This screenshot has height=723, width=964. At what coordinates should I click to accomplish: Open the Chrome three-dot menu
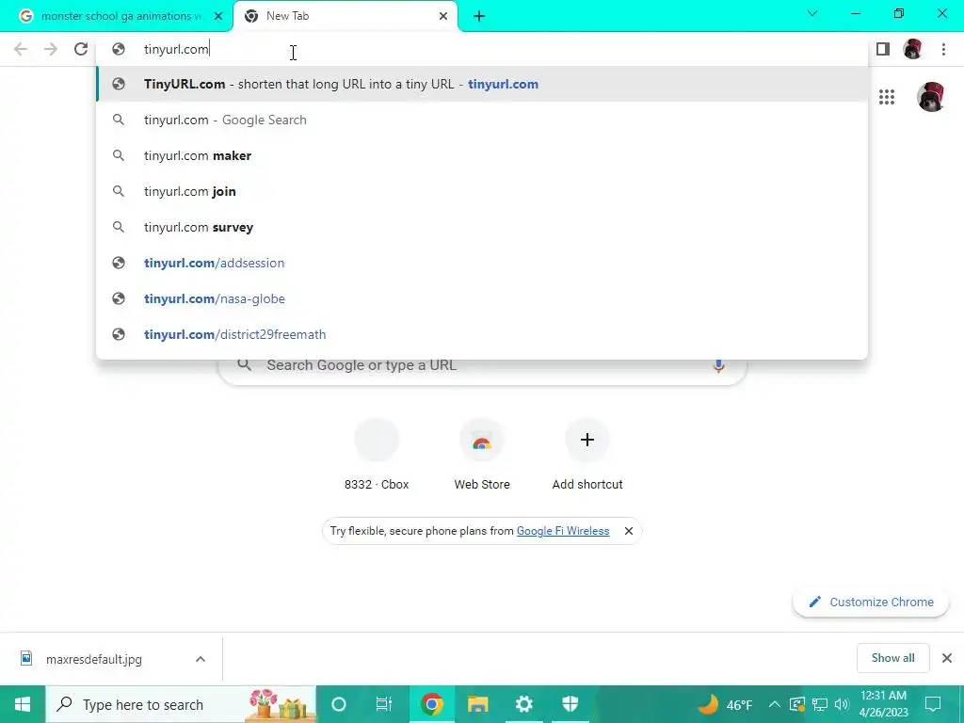pyautogui.click(x=943, y=49)
